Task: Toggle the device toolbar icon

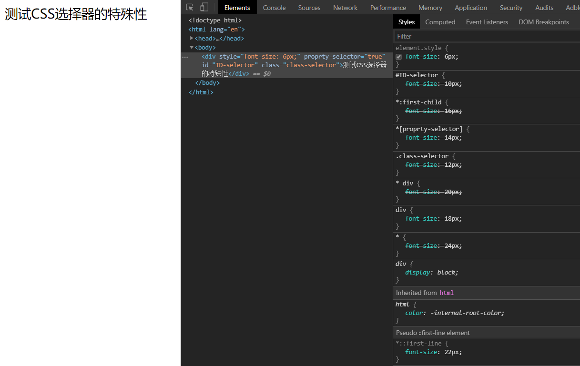Action: click(x=204, y=7)
